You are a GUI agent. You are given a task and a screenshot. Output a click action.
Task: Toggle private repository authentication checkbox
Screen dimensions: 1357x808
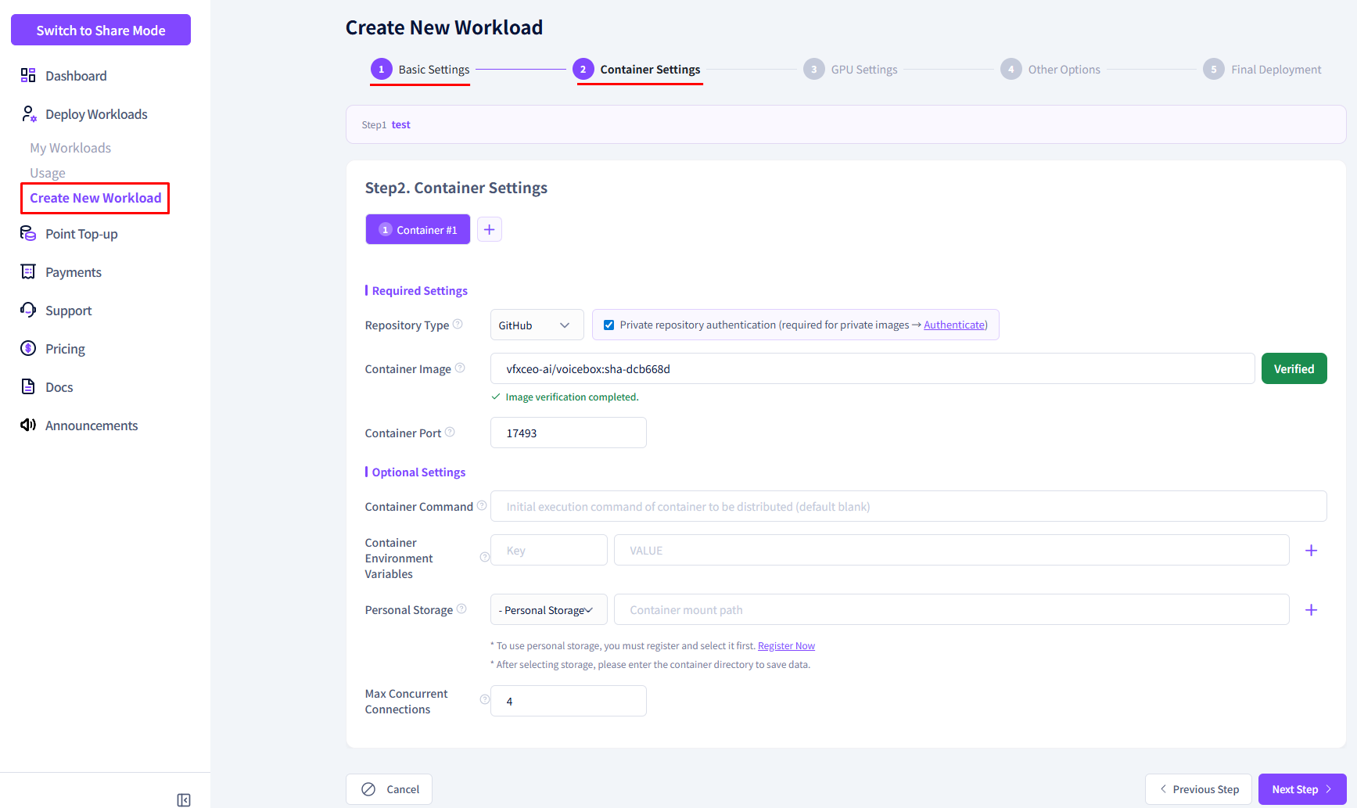[x=608, y=325]
